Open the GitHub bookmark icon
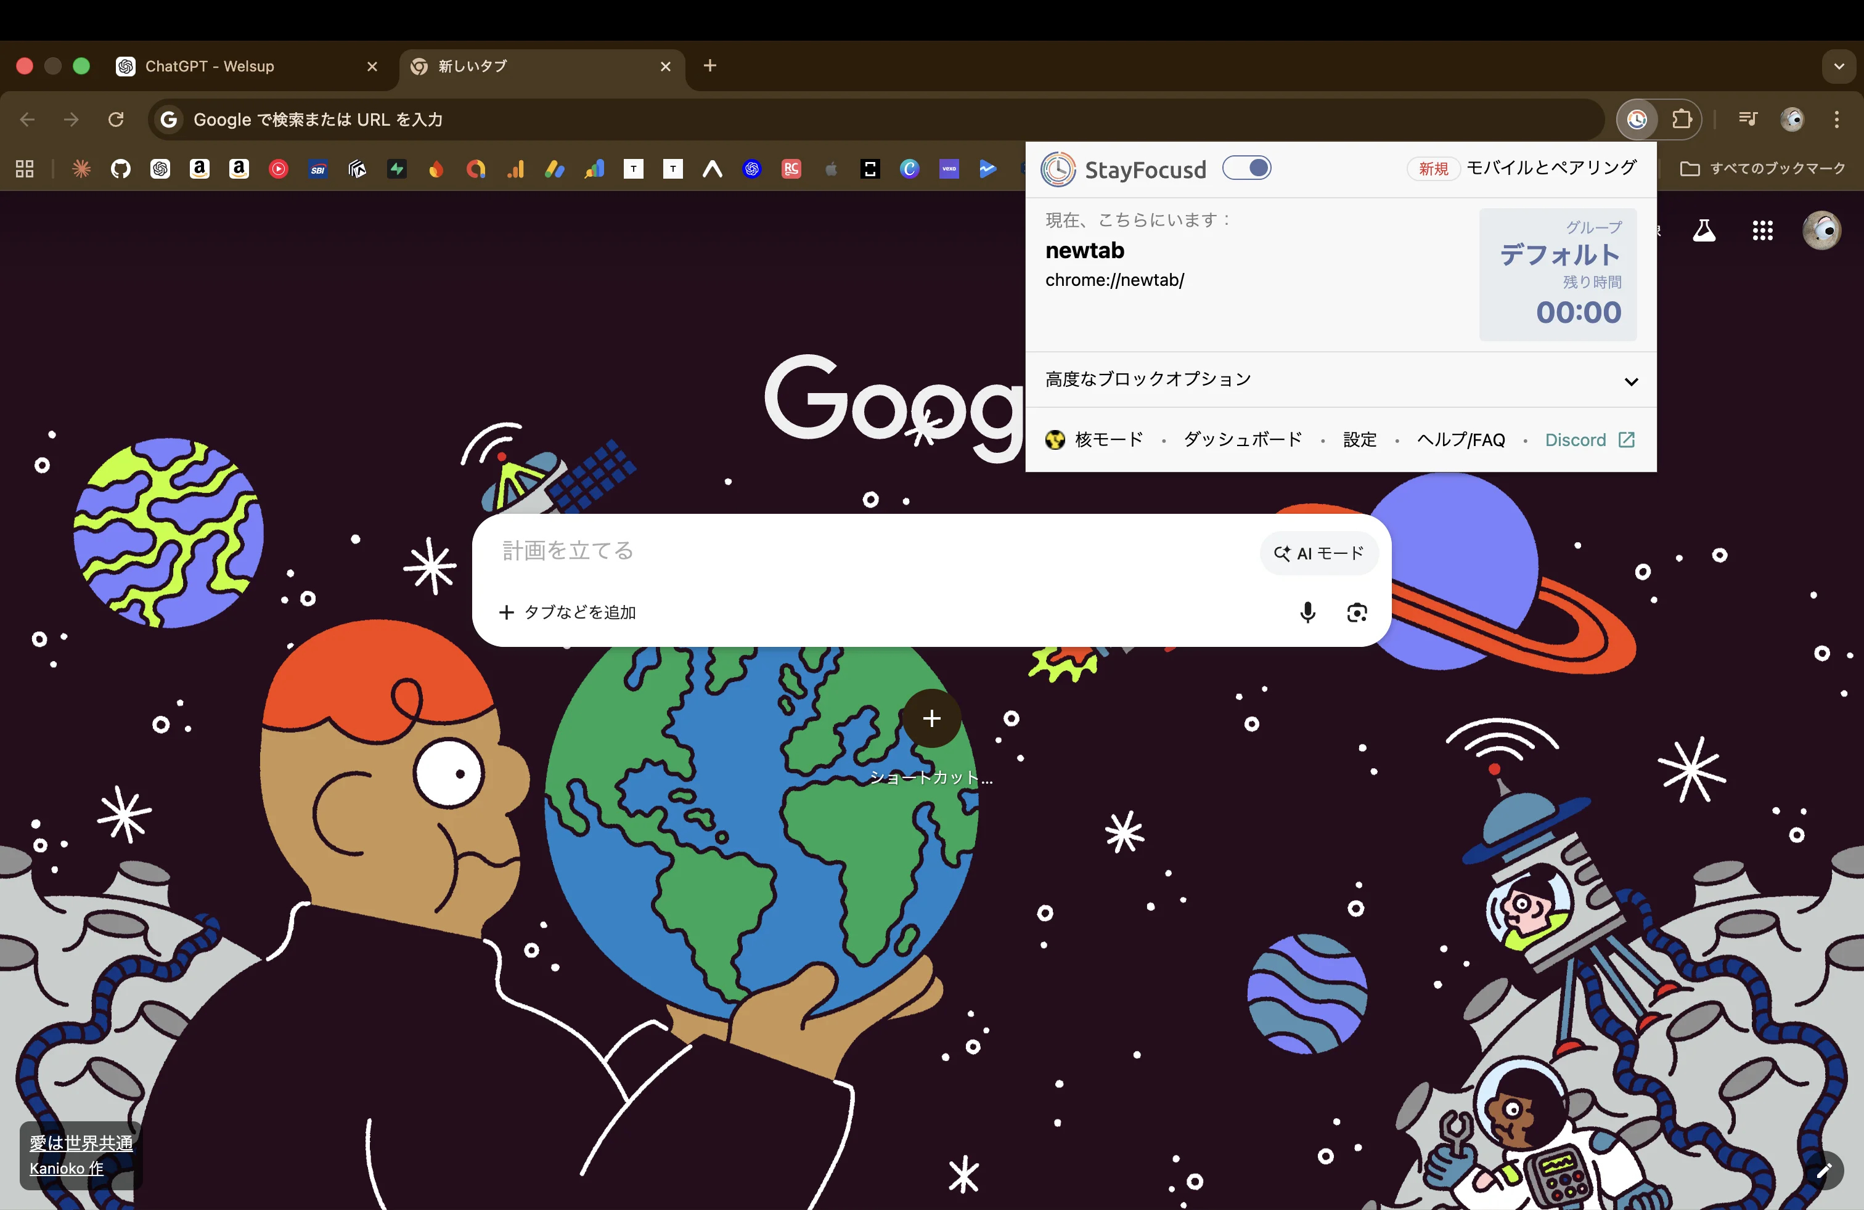 click(121, 169)
